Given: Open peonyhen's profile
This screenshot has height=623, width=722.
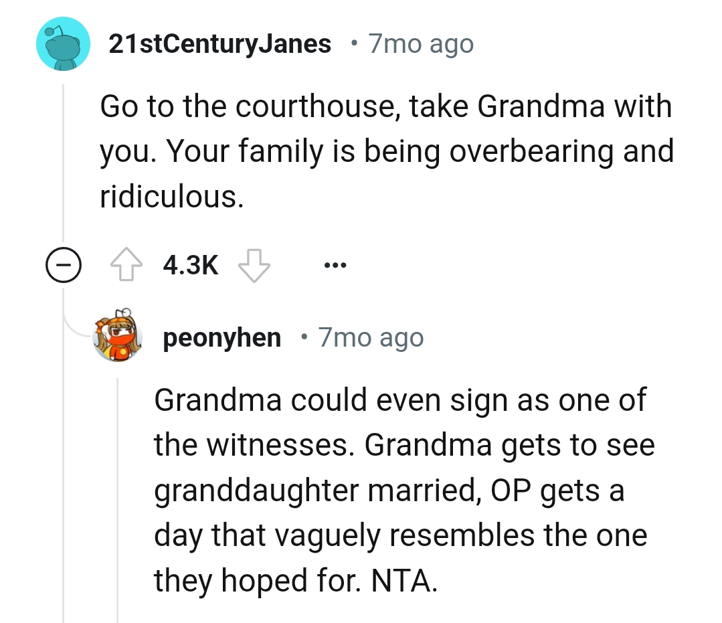Looking at the screenshot, I should pyautogui.click(x=222, y=337).
